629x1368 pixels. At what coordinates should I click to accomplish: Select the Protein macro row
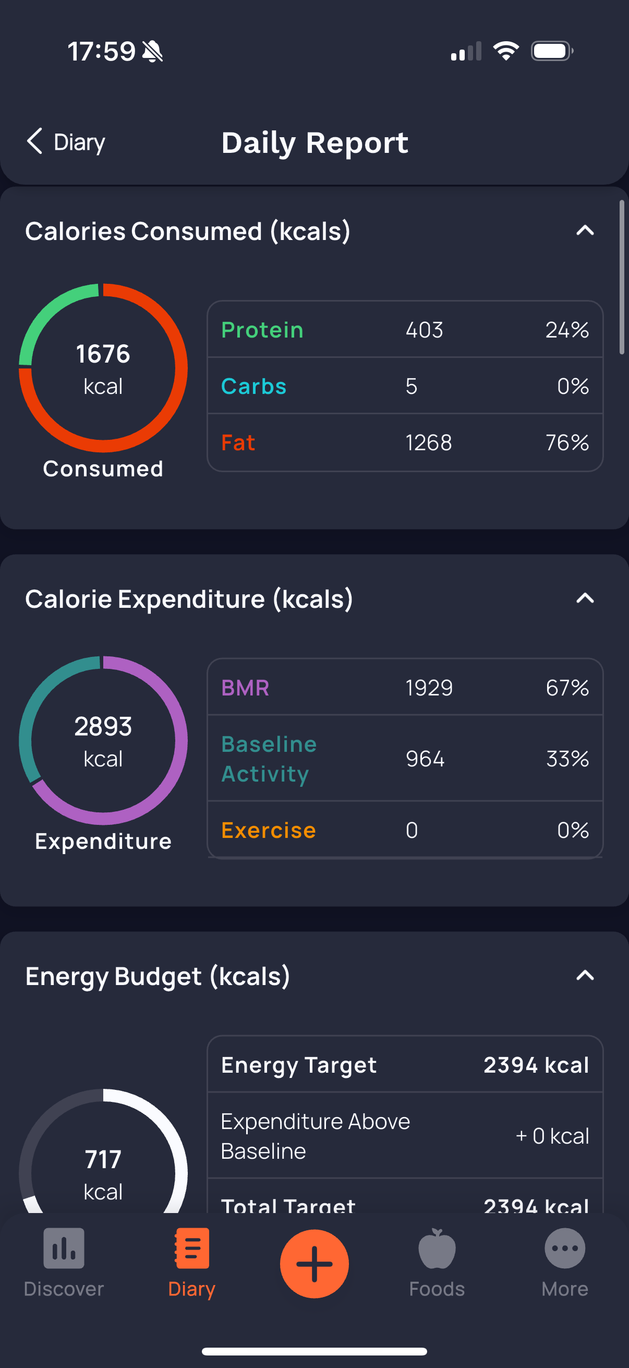405,330
